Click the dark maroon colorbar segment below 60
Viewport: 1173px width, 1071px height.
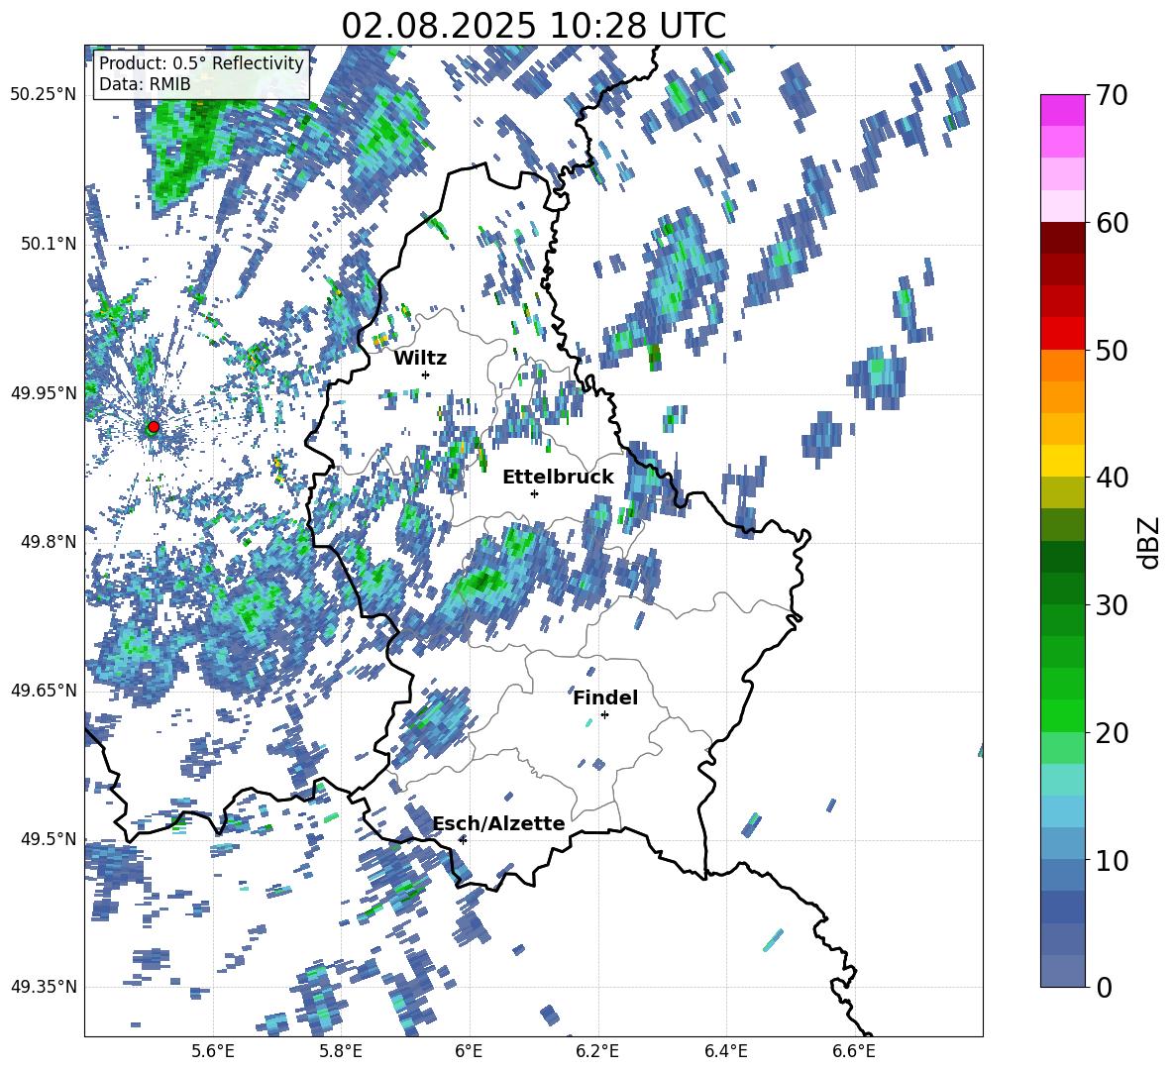click(1062, 238)
